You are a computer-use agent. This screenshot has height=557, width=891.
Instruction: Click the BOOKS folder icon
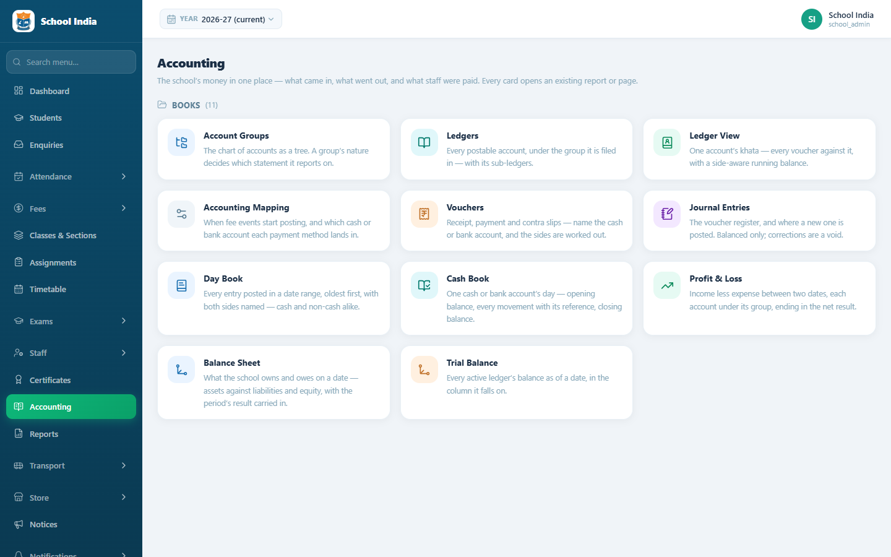pyautogui.click(x=162, y=105)
